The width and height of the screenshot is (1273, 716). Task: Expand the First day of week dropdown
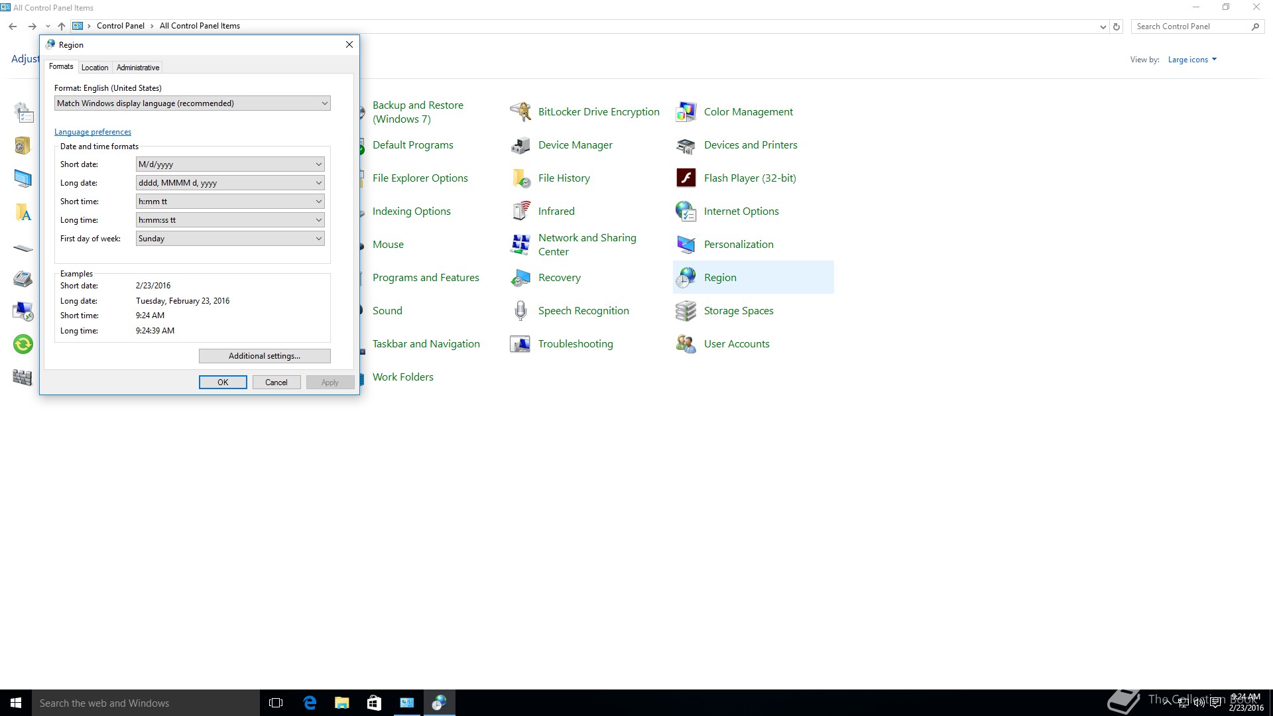[230, 239]
